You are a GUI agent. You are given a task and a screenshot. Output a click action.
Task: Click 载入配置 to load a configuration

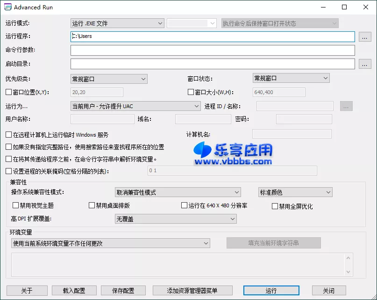(74, 290)
